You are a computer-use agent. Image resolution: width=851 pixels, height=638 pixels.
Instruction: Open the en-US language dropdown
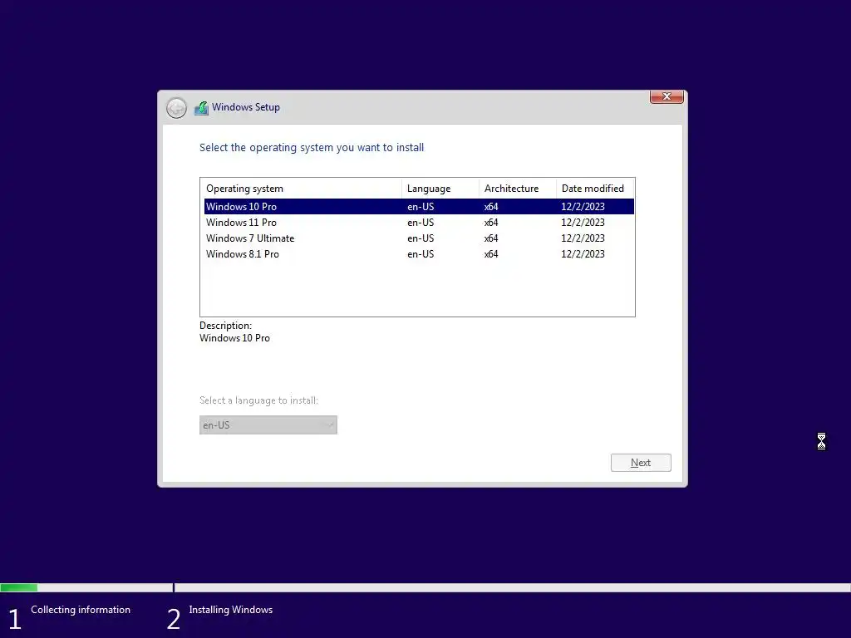(268, 425)
